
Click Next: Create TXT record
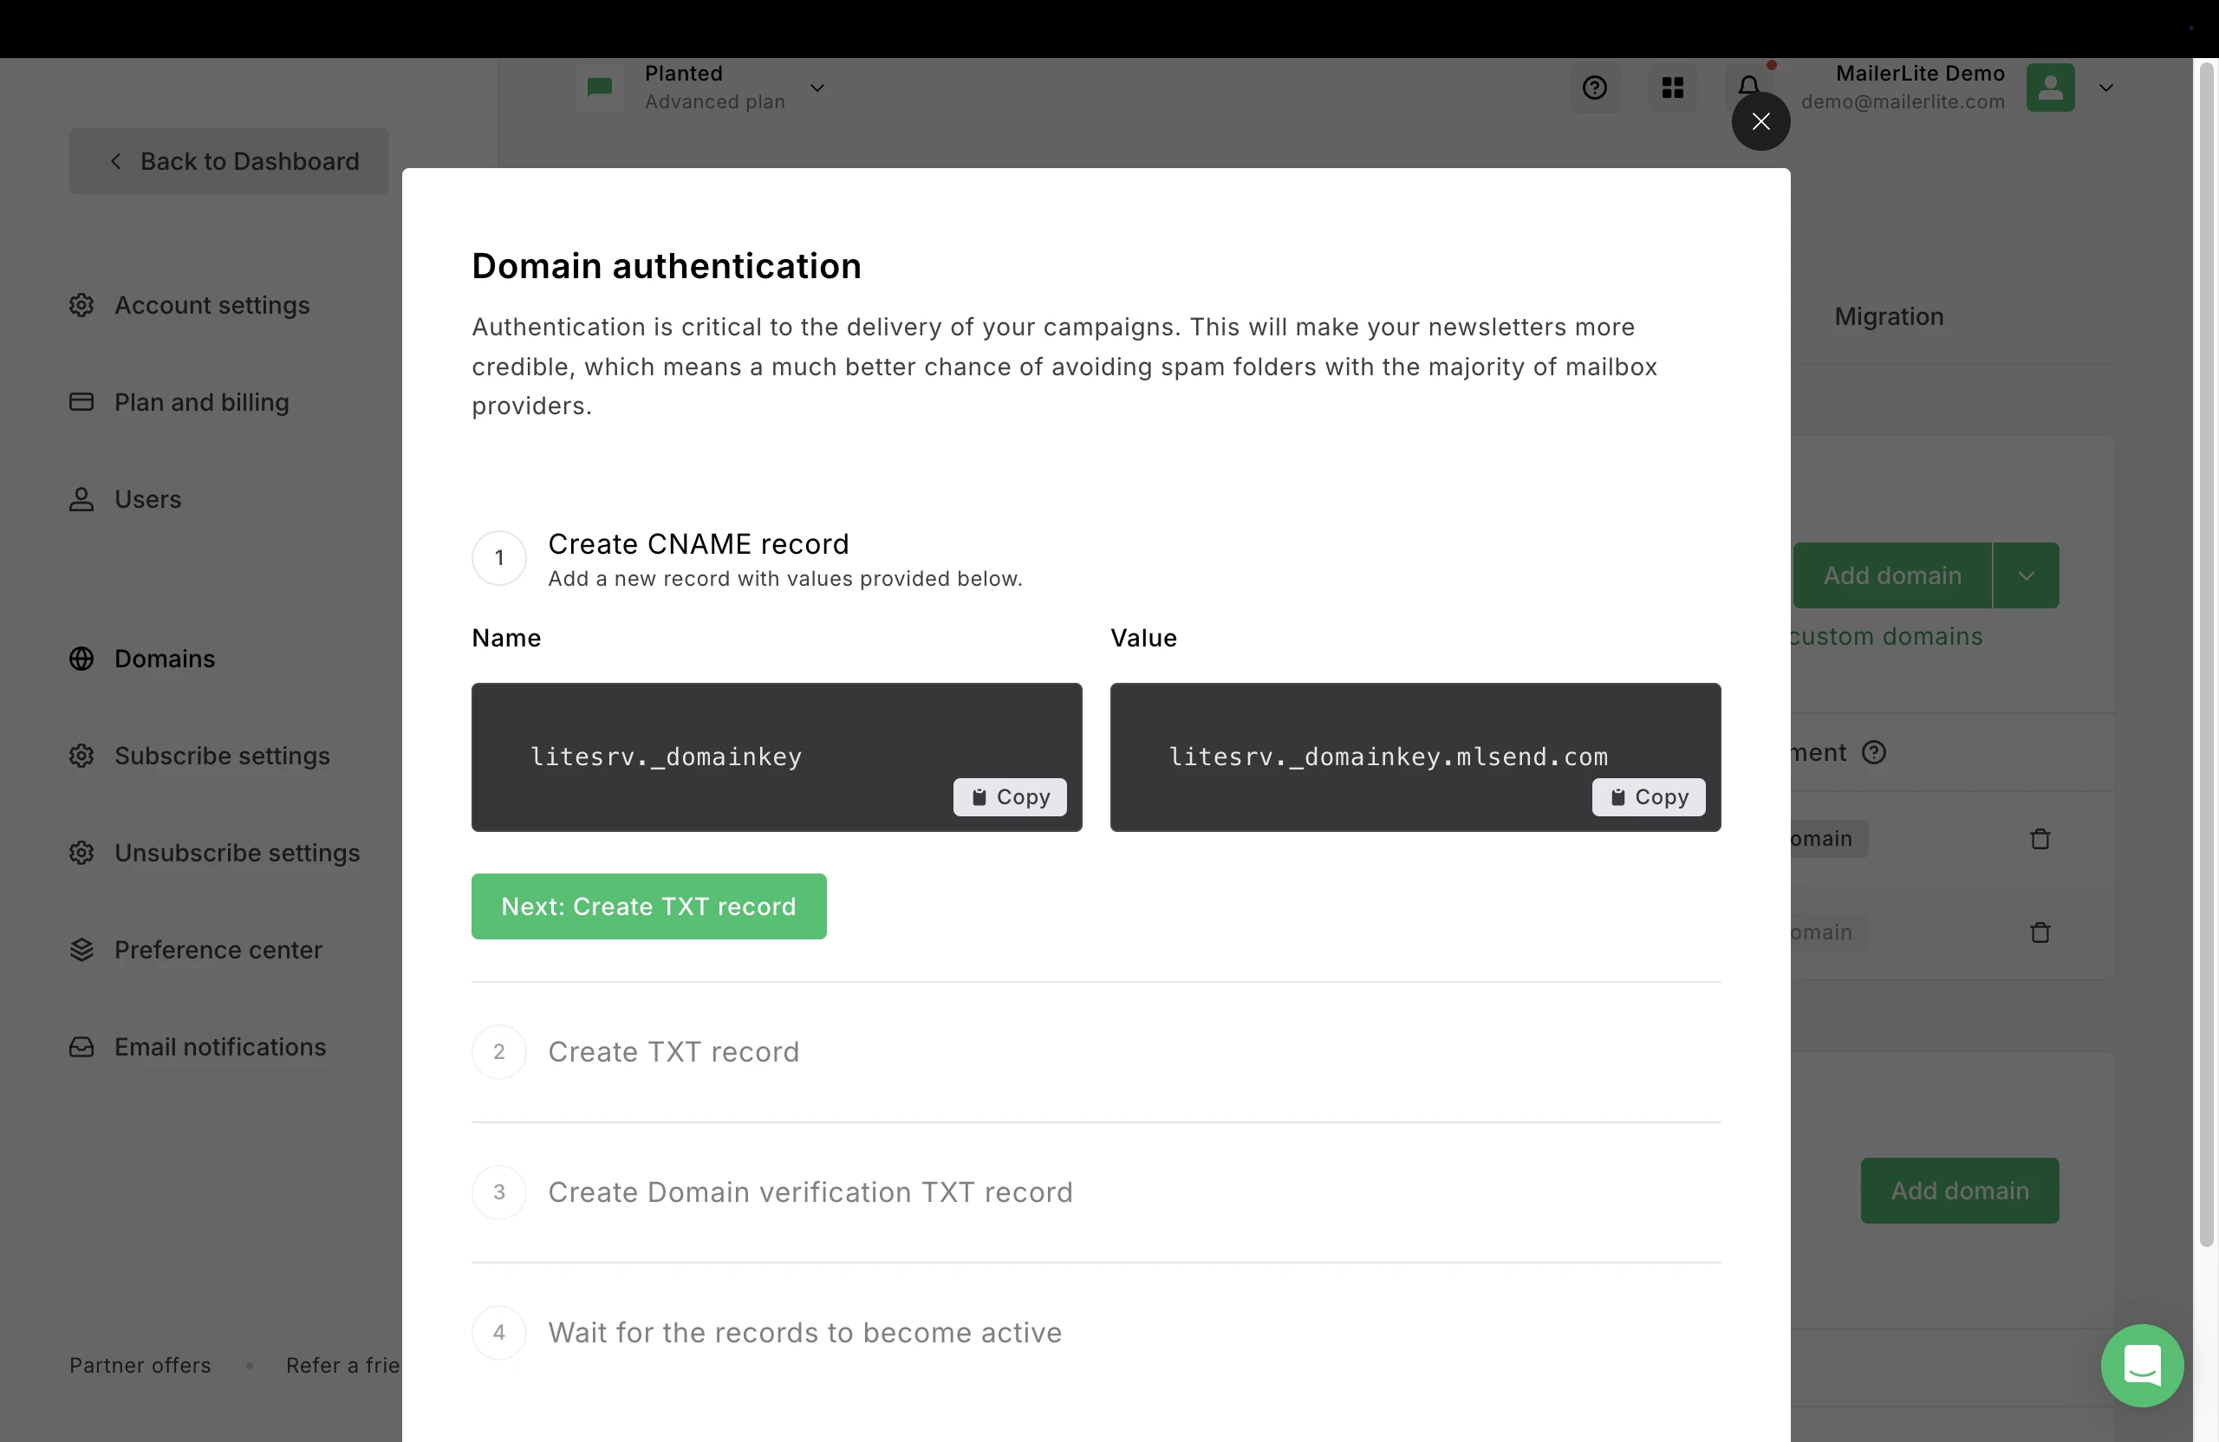tap(649, 906)
